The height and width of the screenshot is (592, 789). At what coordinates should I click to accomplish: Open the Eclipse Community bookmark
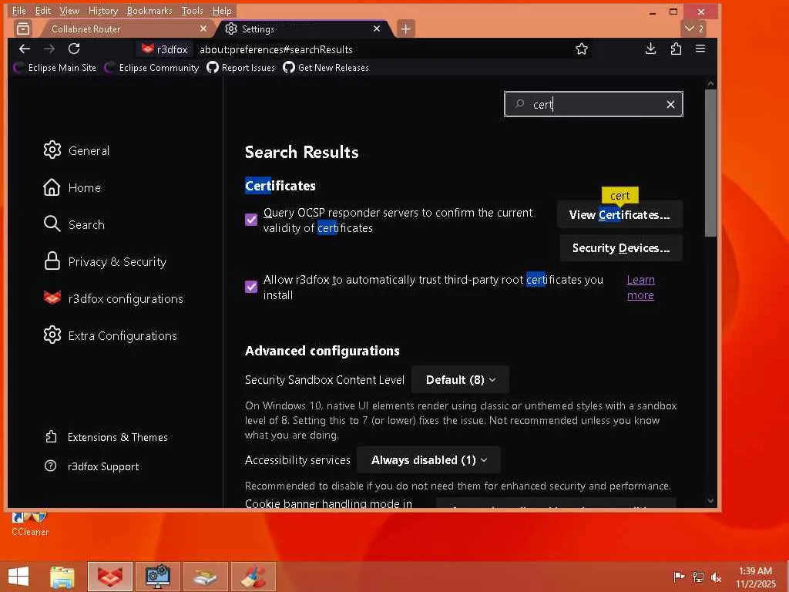pyautogui.click(x=152, y=68)
